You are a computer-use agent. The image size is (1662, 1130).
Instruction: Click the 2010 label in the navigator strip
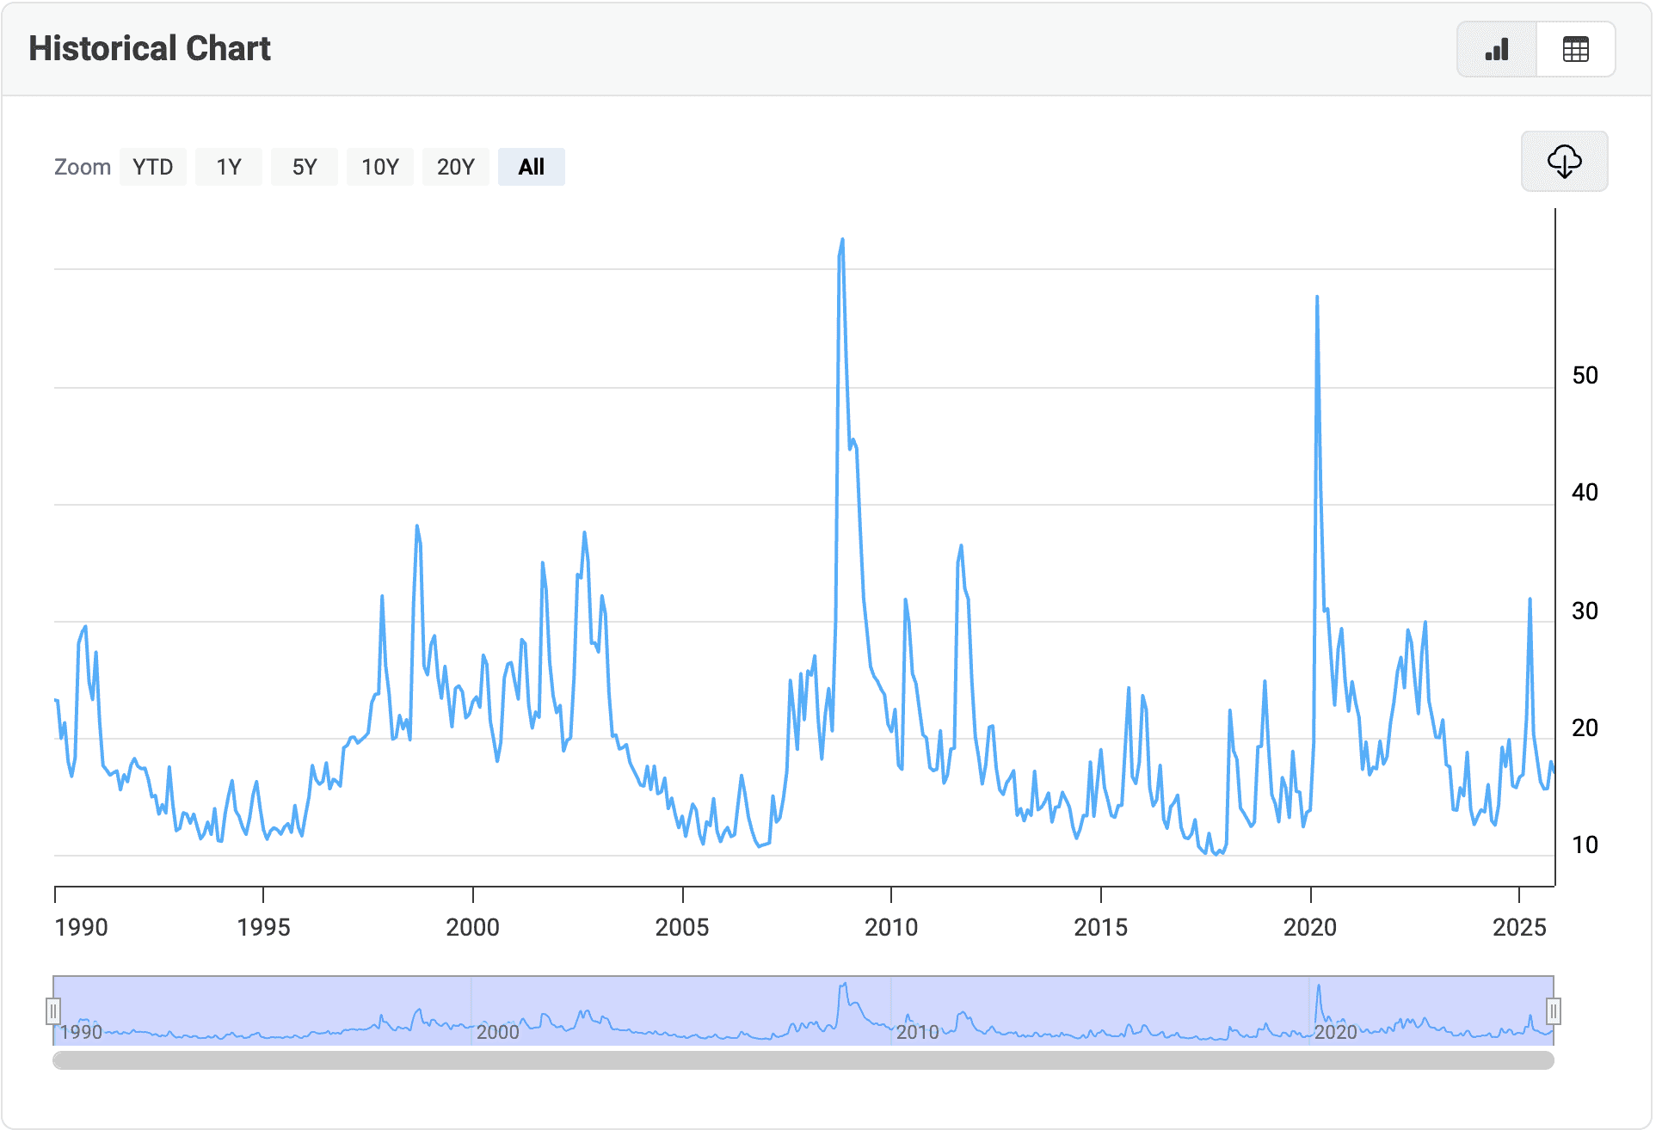coord(918,1033)
